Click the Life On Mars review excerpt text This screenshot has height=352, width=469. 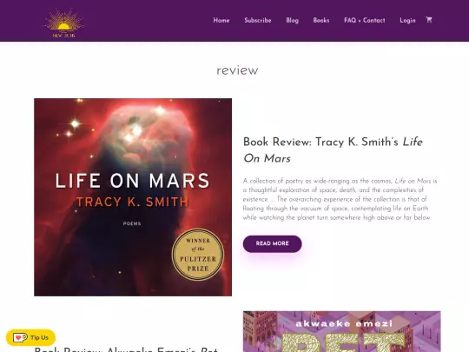pos(340,199)
